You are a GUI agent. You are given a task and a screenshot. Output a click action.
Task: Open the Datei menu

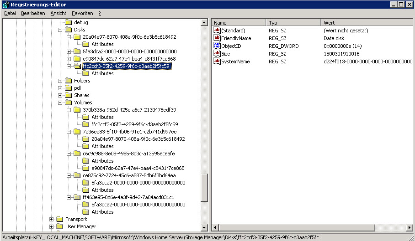(x=10, y=13)
